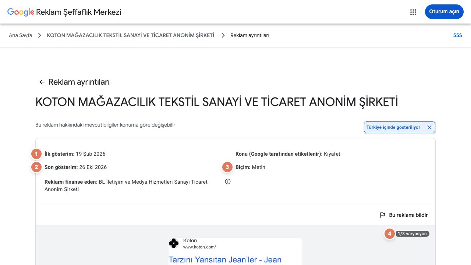Remove the Türkiye içinde gösteriliyor filter
The image size is (471, 265).
429,127
